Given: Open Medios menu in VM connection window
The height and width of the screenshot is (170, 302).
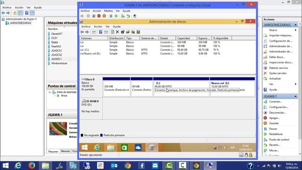Looking at the screenshot, I should [109, 11].
